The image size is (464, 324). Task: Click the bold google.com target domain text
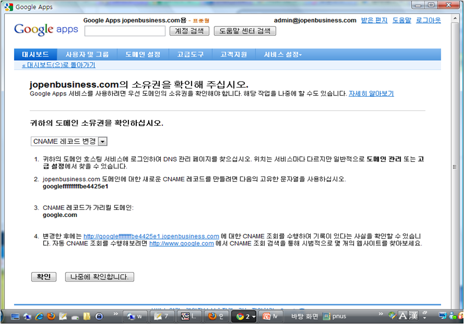click(x=60, y=215)
